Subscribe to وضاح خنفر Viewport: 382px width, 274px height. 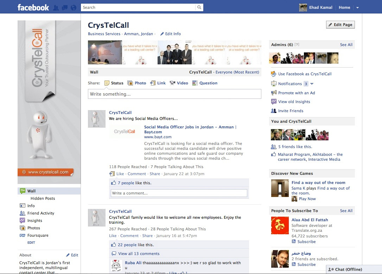[x=306, y=265]
